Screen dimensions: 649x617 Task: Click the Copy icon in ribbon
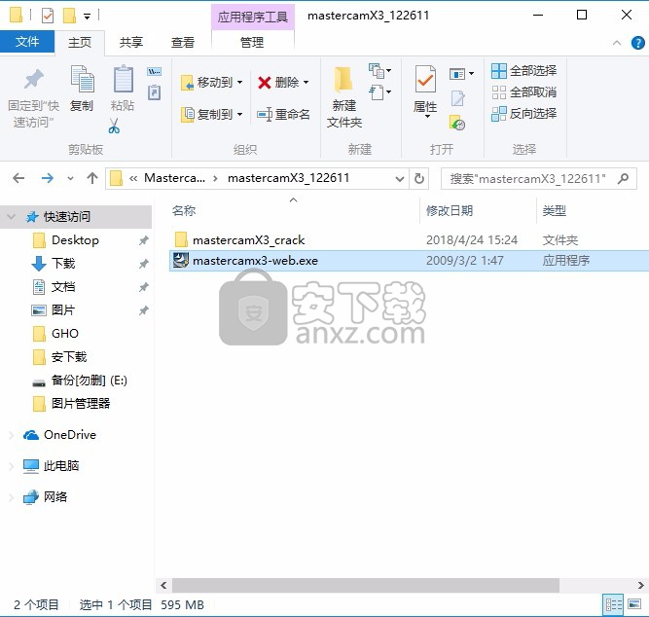click(82, 79)
